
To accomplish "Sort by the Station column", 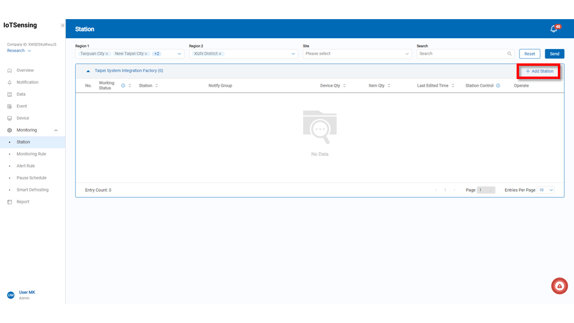I will (x=157, y=86).
